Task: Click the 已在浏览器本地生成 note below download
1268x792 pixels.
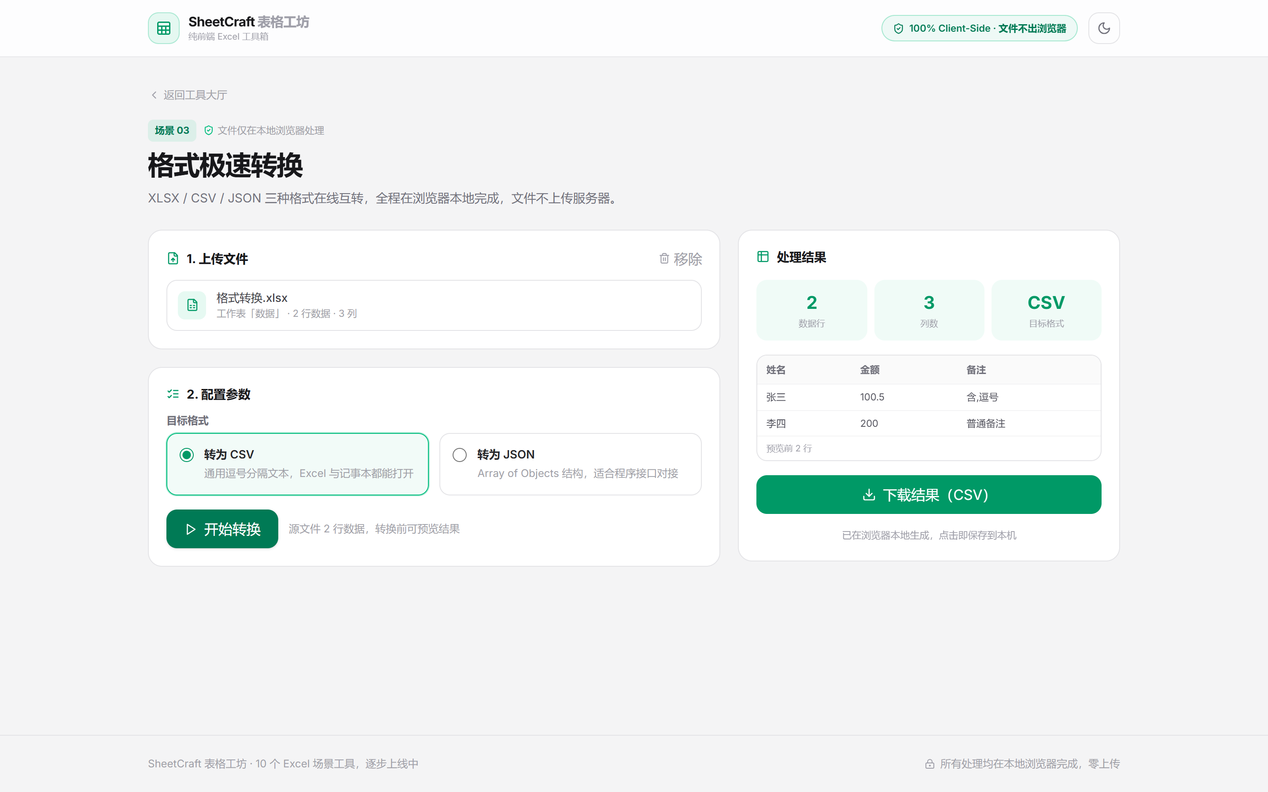Action: point(929,535)
